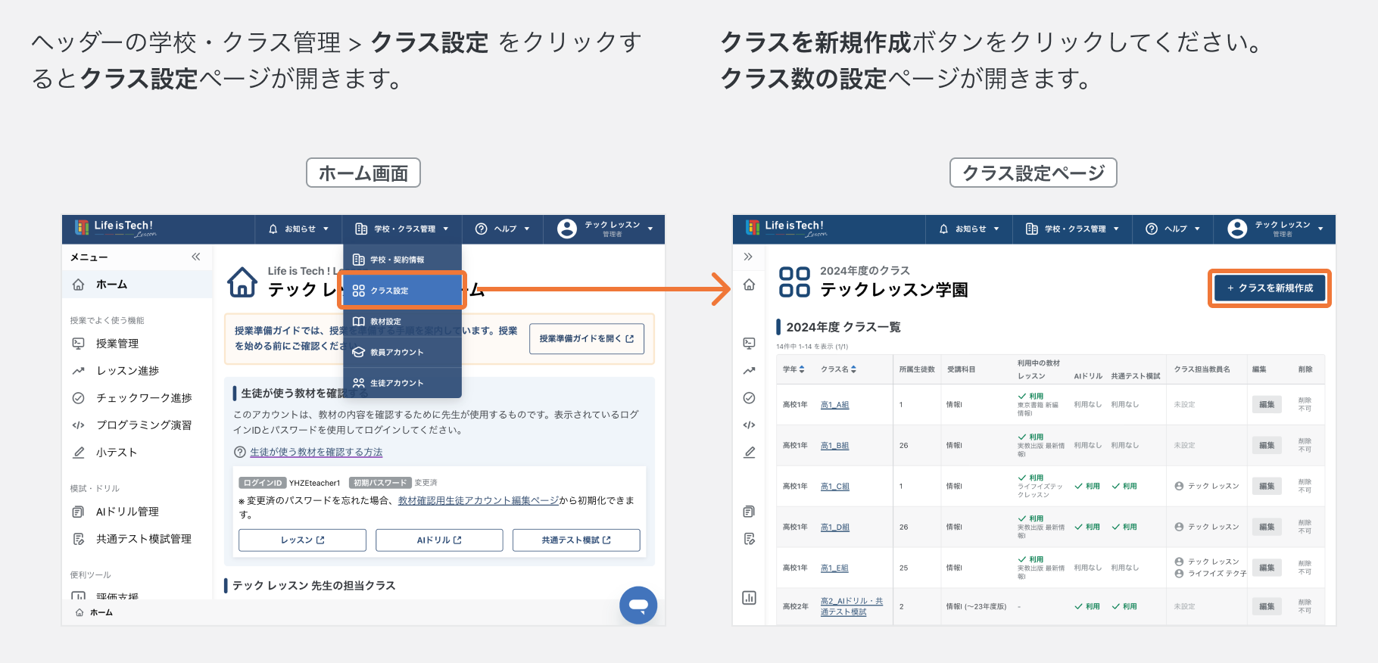Open the 教材確認用生徒アカウント編集ページ link

click(x=479, y=500)
